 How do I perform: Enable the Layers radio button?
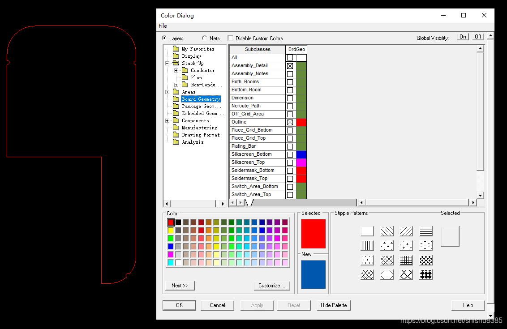(164, 38)
